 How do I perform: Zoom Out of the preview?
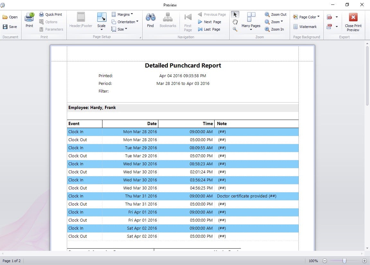(x=276, y=14)
